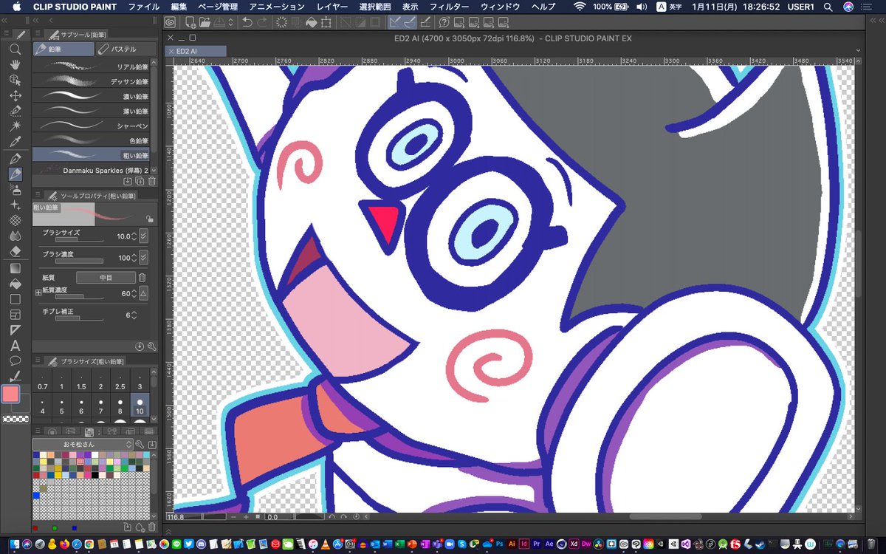The width and height of the screenshot is (886, 554).
Task: Open the フィルター menu
Action: [450, 7]
